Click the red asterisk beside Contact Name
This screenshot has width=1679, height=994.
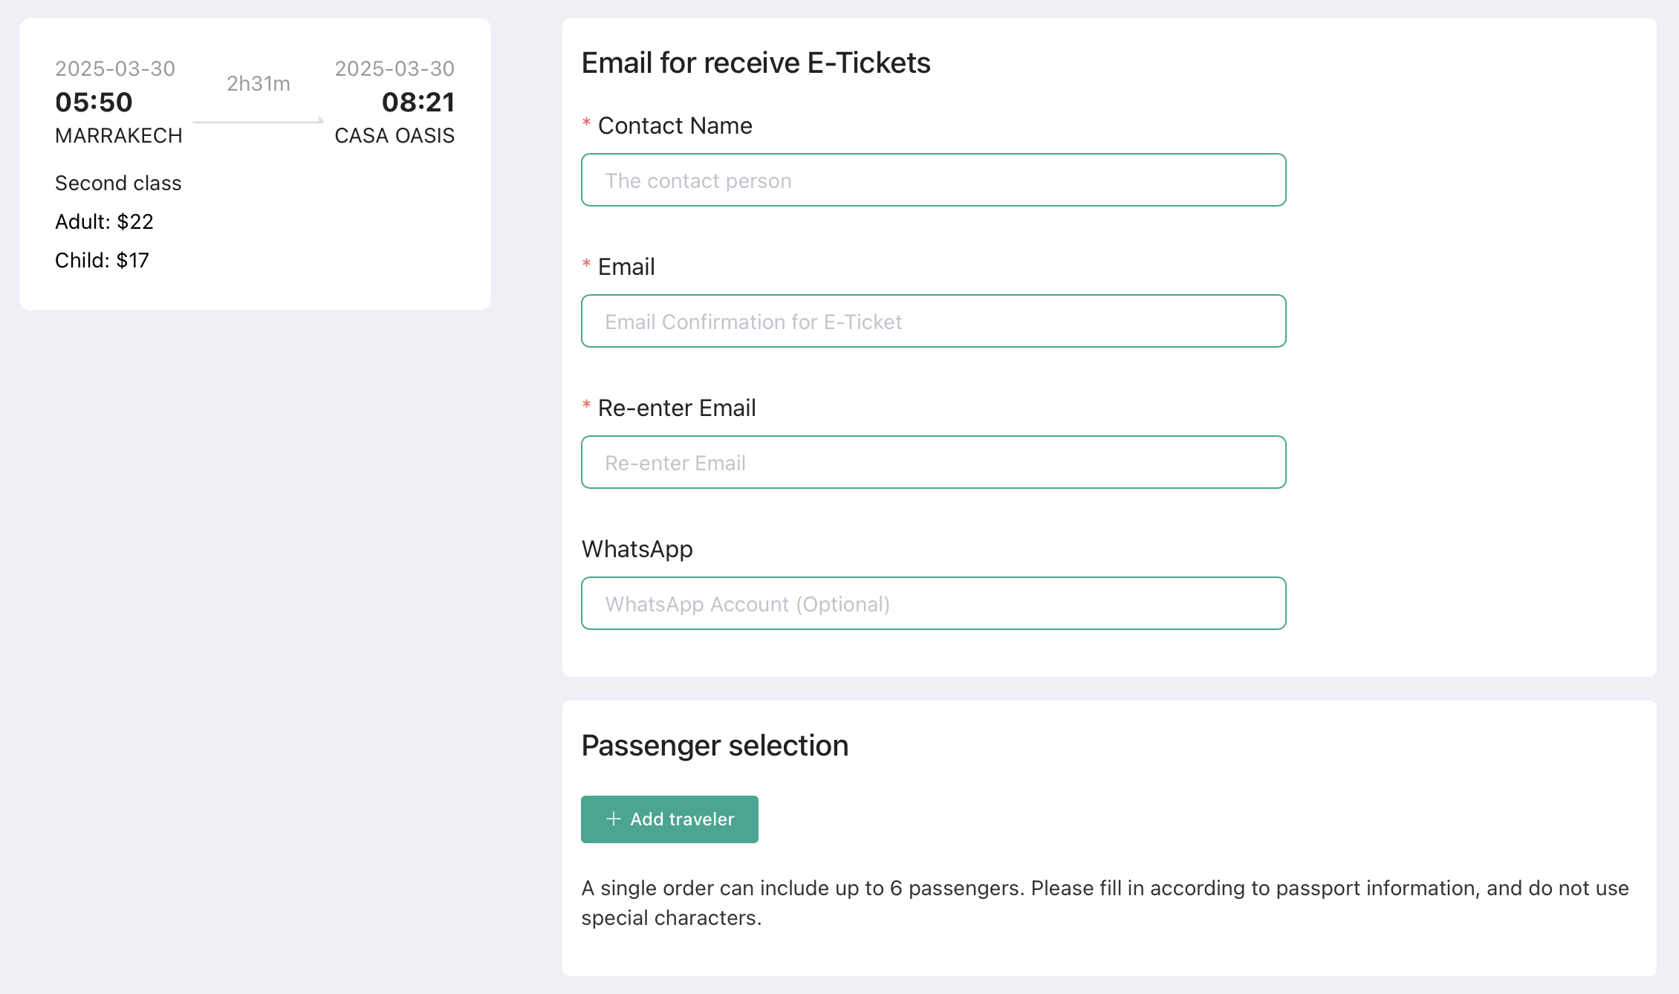point(586,123)
